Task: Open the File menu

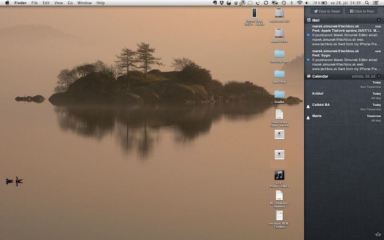Action: pyautogui.click(x=35, y=3)
